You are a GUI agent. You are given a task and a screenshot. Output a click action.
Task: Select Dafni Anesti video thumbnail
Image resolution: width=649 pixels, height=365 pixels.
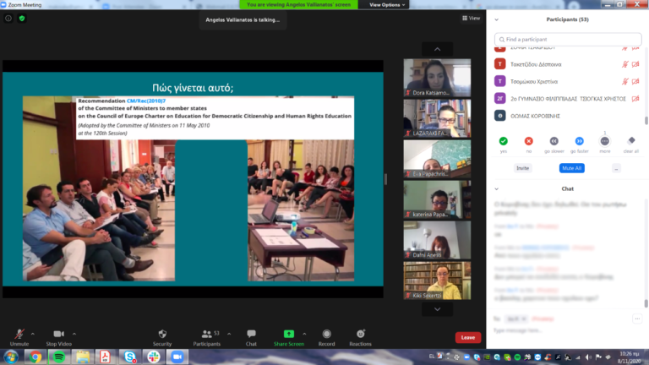437,240
